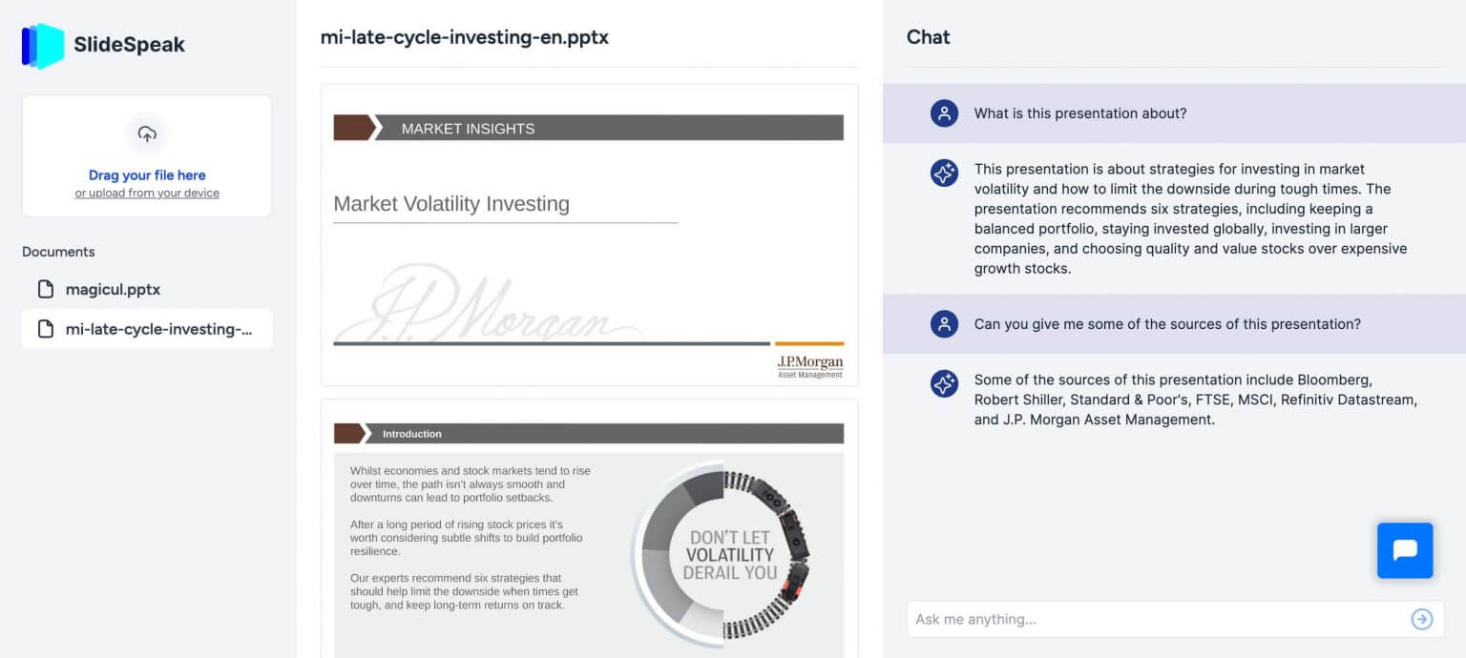Image resolution: width=1466 pixels, height=658 pixels.
Task: Click the Ask me anything input field
Action: (x=1098, y=619)
